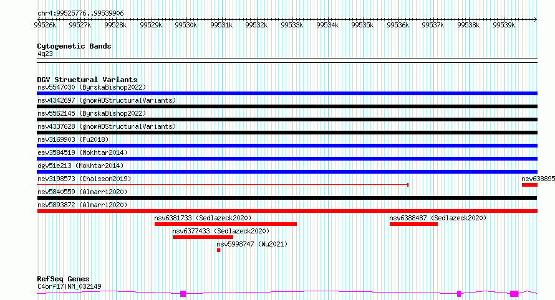The height and width of the screenshot is (300, 555).
Task: Open nsv3198573 (Chaisson2019) variant label
Action: click(x=84, y=179)
